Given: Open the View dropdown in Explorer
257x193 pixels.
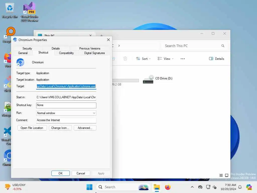Looking at the screenshot, I should (x=166, y=59).
